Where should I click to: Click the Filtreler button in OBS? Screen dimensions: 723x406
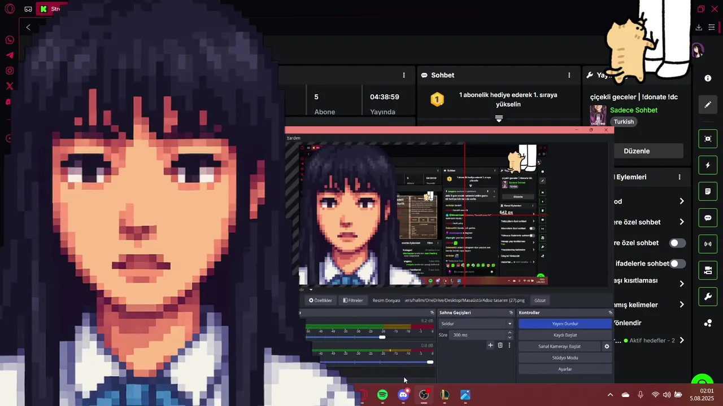(353, 301)
